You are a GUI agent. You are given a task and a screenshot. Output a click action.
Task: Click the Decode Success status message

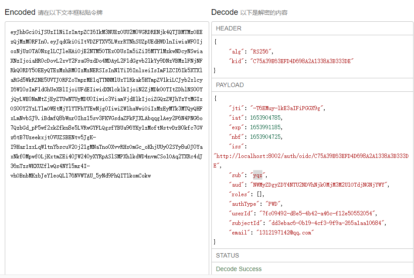[239, 269]
